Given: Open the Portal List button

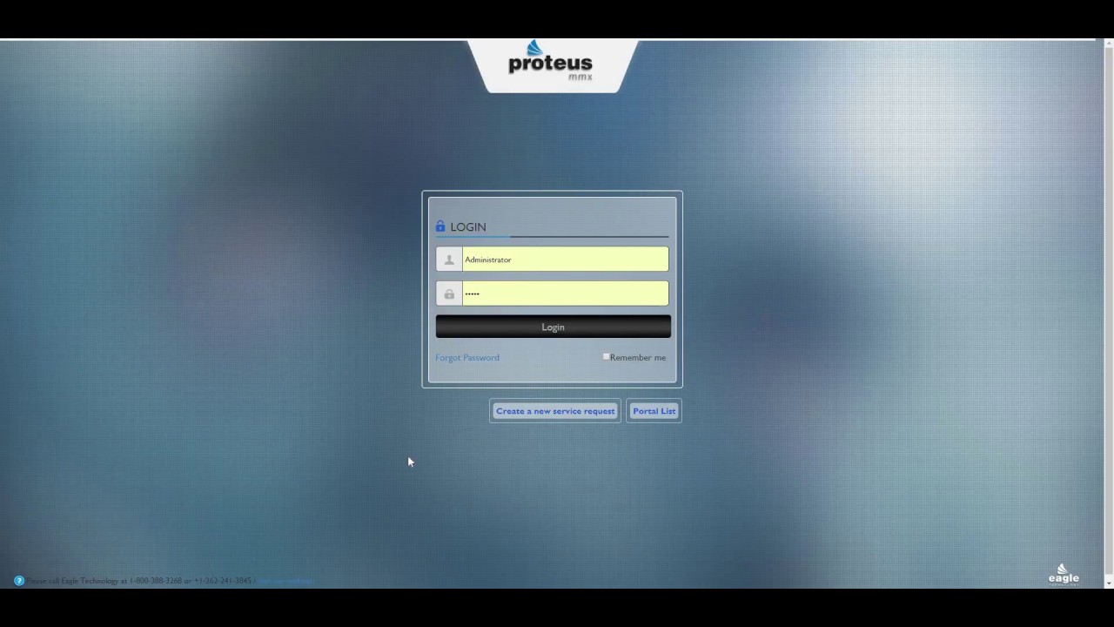Looking at the screenshot, I should click(654, 411).
